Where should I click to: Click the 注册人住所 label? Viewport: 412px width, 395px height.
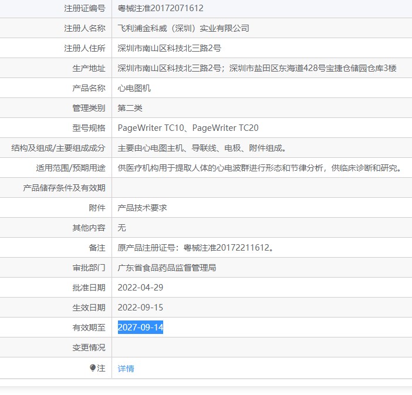pos(85,48)
